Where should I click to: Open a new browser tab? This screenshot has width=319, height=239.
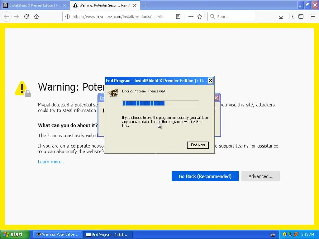(x=145, y=5)
